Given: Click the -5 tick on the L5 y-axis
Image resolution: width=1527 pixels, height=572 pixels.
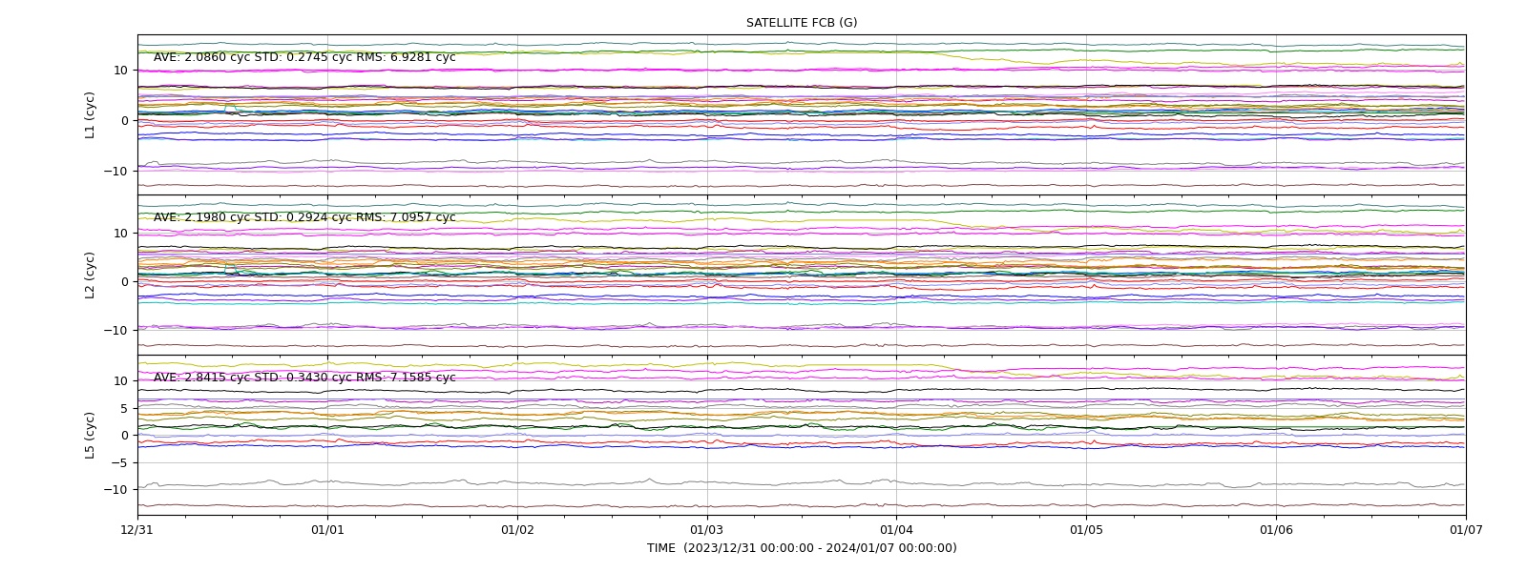Looking at the screenshot, I should point(121,462).
